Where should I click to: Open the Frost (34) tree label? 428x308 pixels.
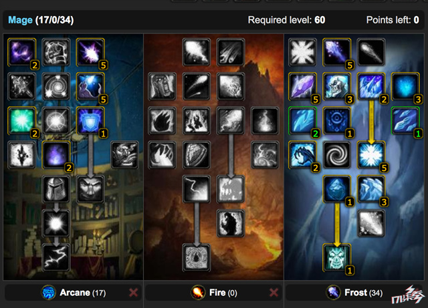point(364,293)
